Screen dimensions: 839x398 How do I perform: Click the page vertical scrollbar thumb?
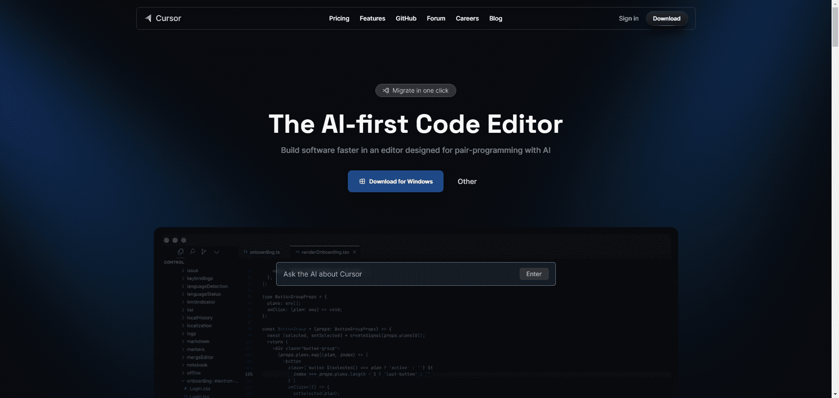point(835,27)
